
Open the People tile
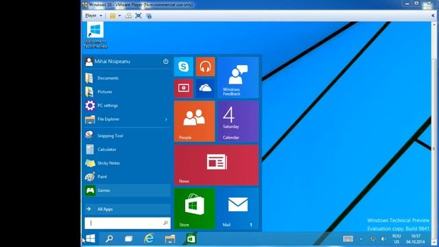(195, 121)
